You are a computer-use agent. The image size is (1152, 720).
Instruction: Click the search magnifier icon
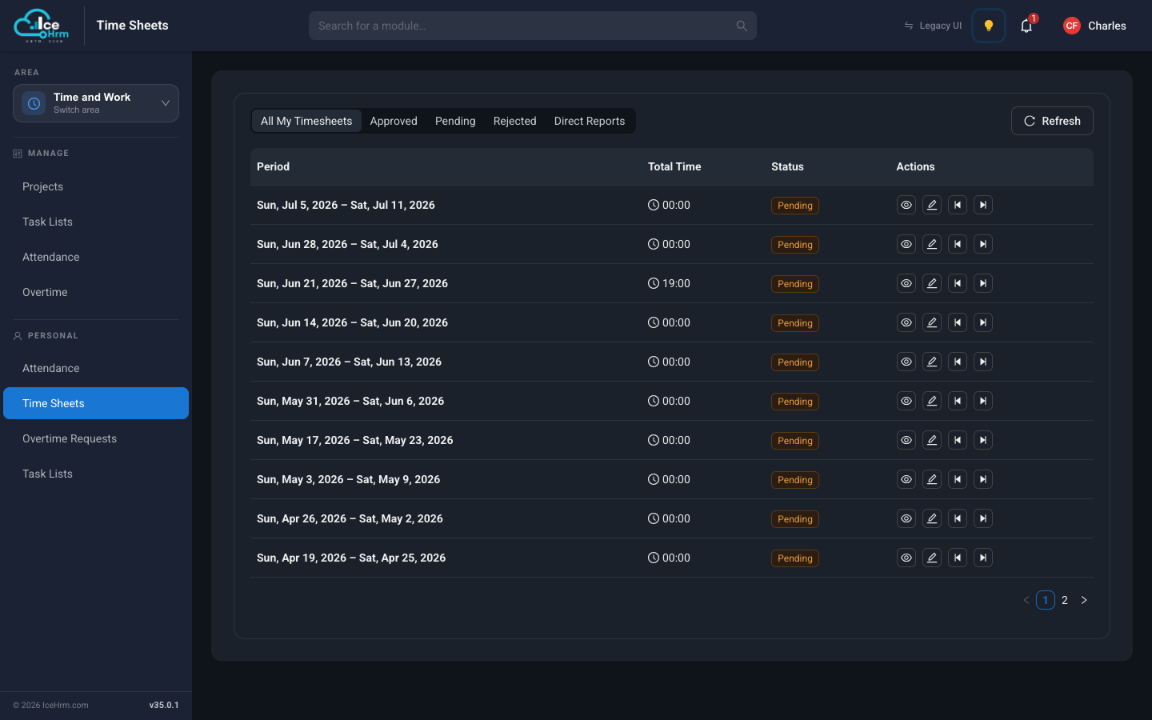(x=742, y=26)
